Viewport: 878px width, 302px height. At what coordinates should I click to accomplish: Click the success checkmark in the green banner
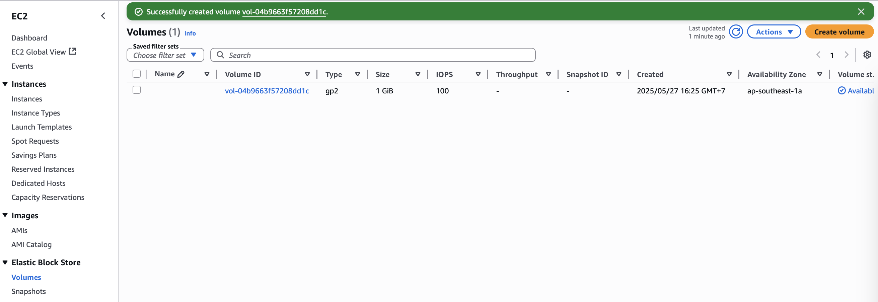pos(139,11)
